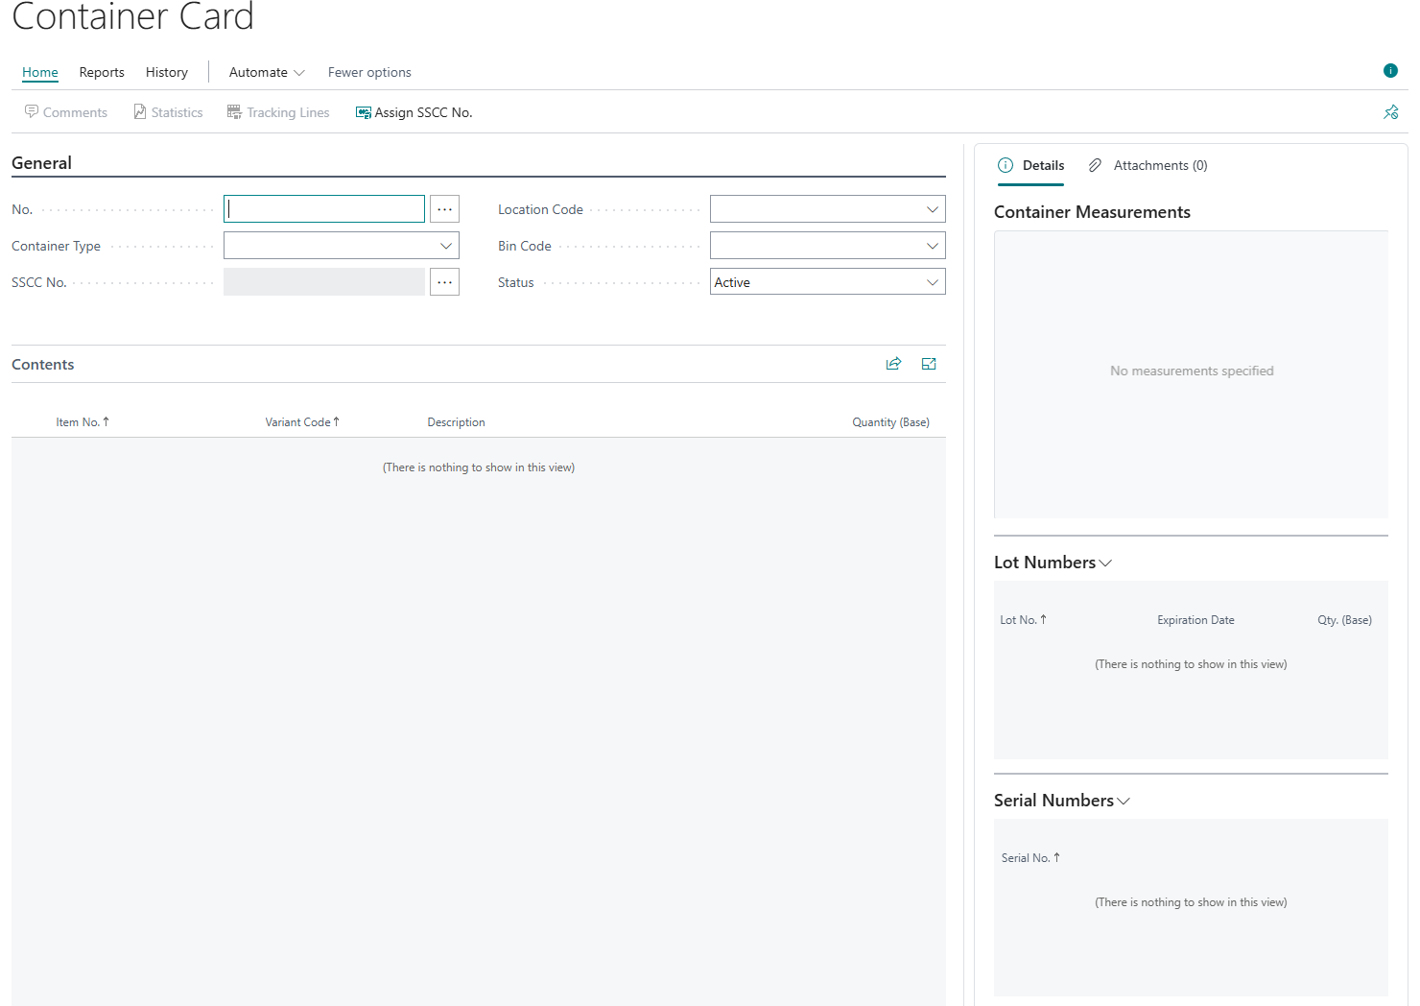Click into the No. input field
Image resolution: width=1420 pixels, height=1006 pixels.
[x=324, y=209]
